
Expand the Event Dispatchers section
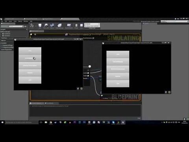point(6,50)
